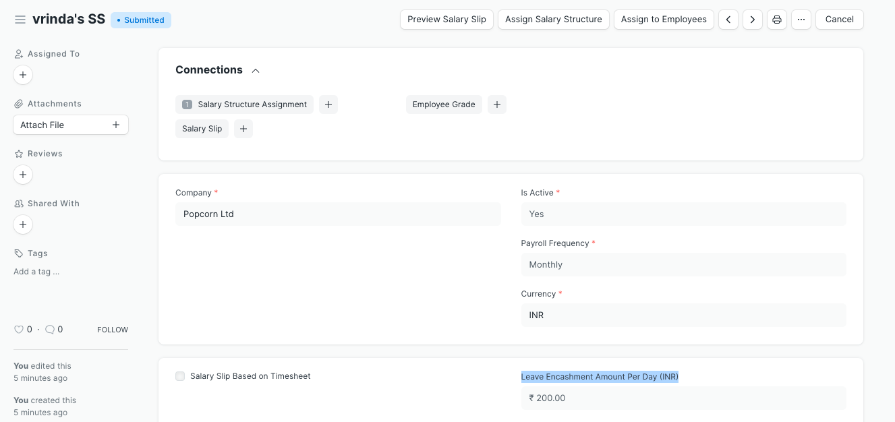Image resolution: width=895 pixels, height=422 pixels.
Task: Click Preview Salary Slip button
Action: 446,20
